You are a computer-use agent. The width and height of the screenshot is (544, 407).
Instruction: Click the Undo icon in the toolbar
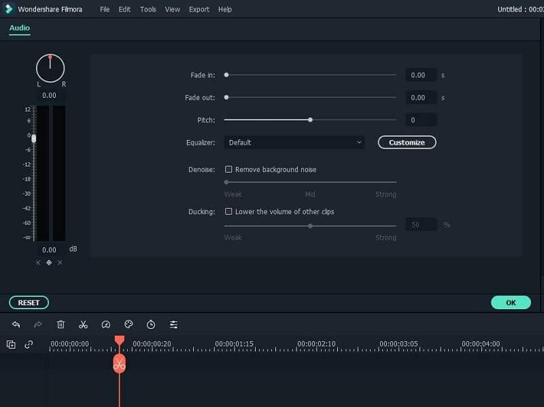pos(16,325)
